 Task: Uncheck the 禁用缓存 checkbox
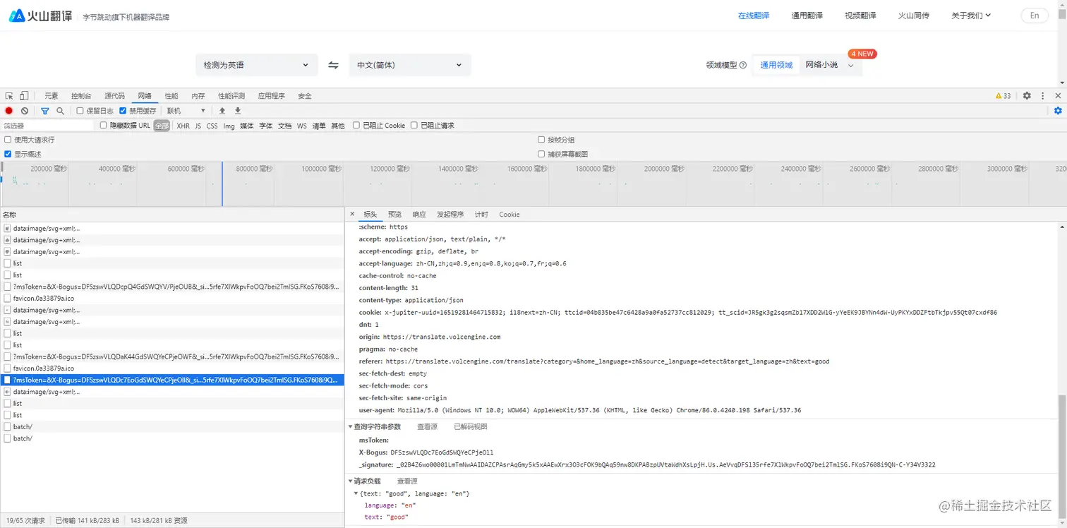point(123,111)
